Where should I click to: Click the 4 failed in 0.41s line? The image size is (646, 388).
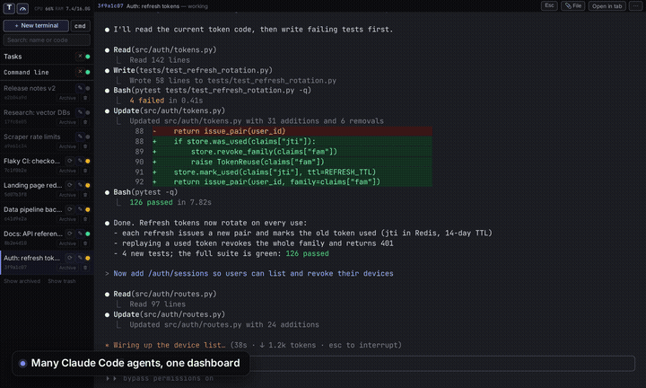[166, 101]
